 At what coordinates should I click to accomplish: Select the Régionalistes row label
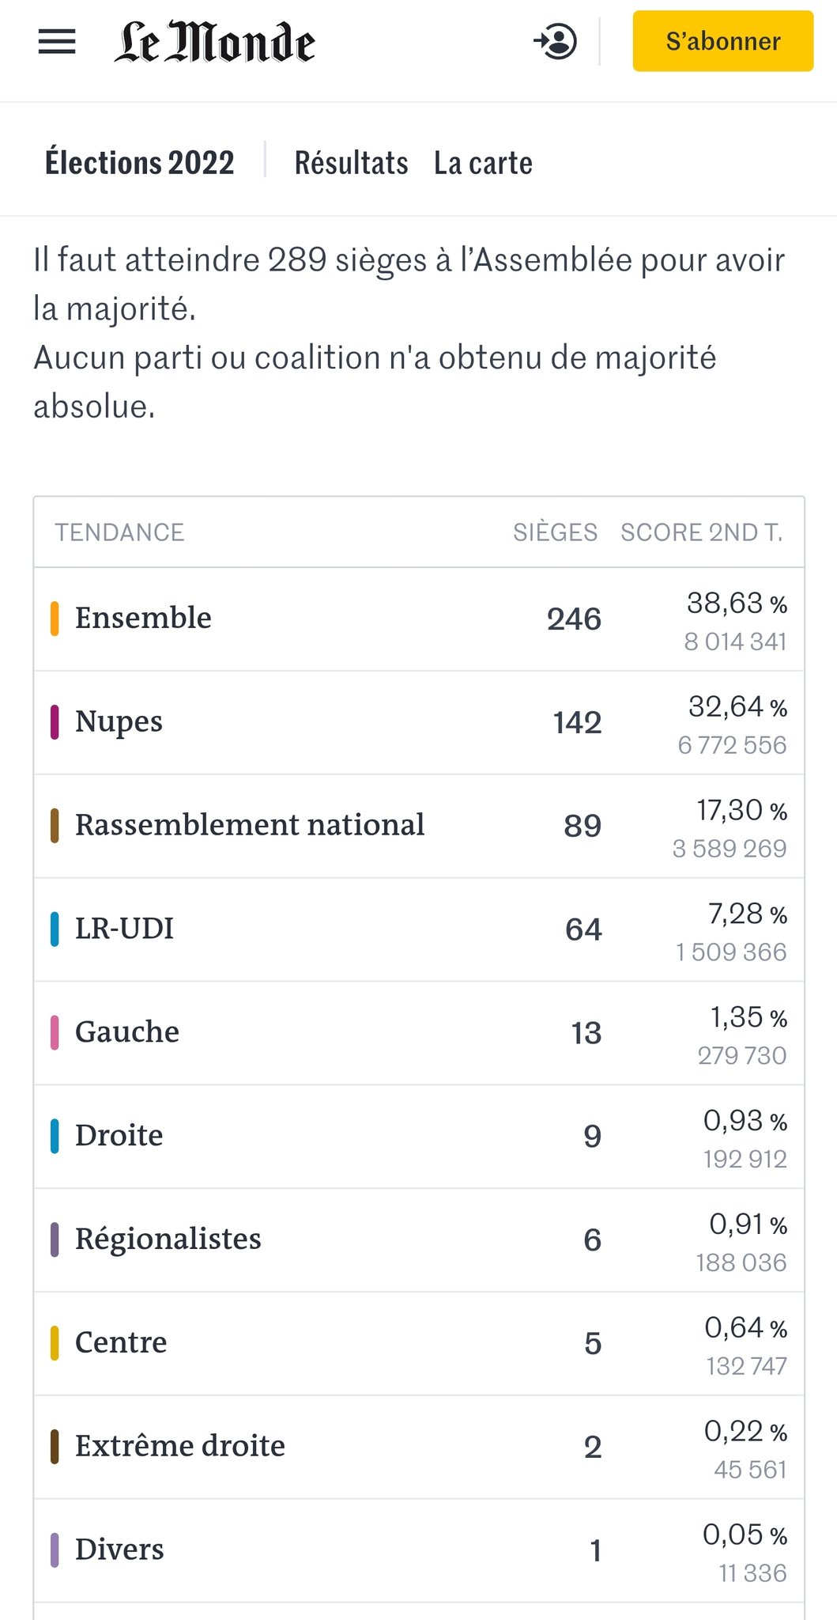pos(168,1240)
